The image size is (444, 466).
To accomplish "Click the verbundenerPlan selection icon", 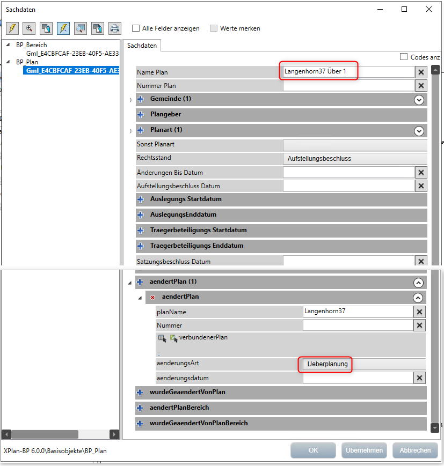I will (162, 338).
